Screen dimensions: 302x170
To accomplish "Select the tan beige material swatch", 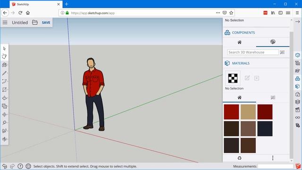I will (248, 112).
